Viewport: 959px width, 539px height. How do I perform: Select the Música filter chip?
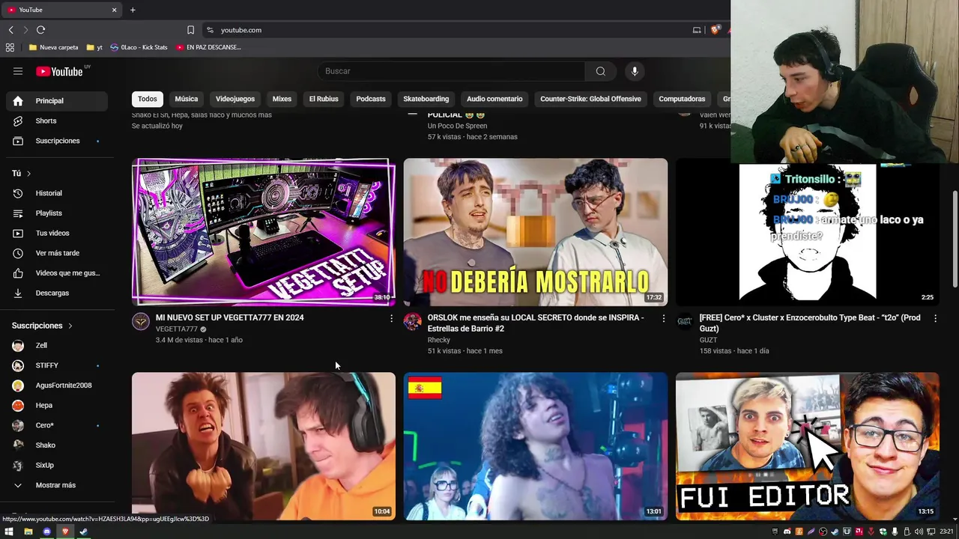187,99
